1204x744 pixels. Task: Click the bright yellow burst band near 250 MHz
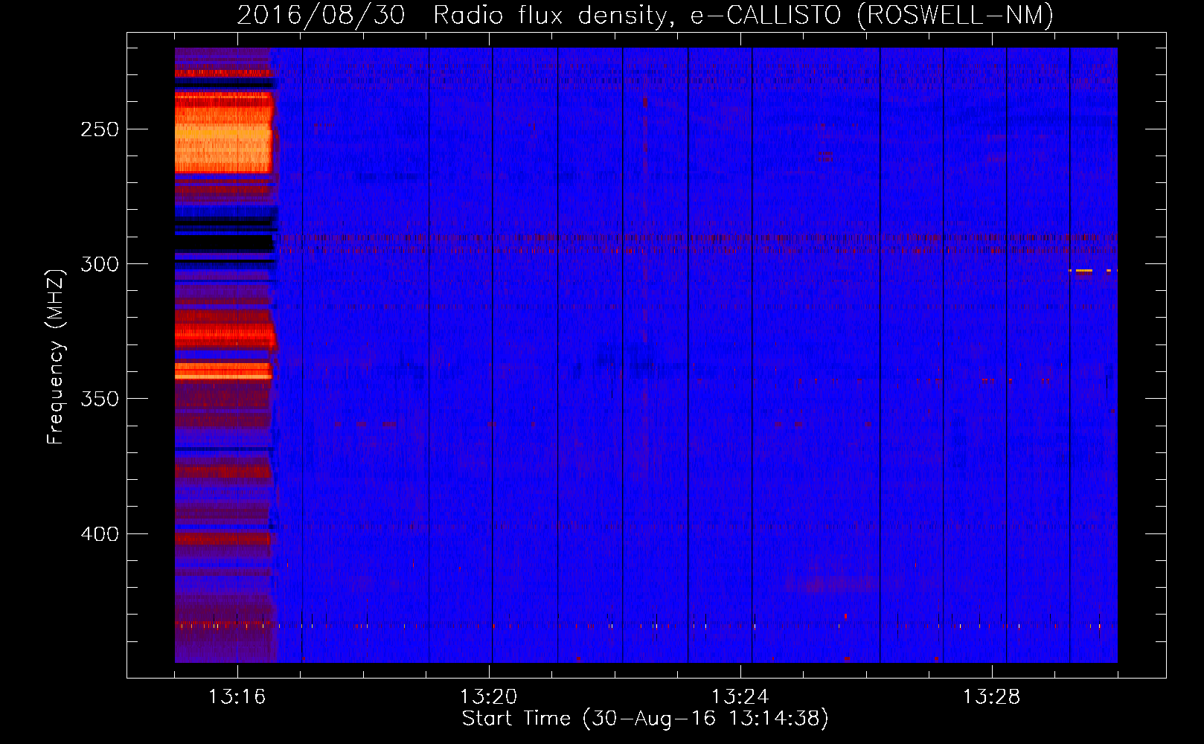[x=223, y=134]
